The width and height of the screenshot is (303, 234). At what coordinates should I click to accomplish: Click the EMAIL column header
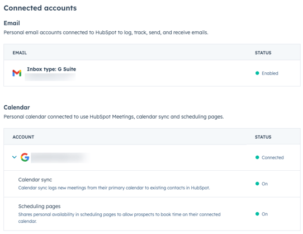click(x=20, y=53)
